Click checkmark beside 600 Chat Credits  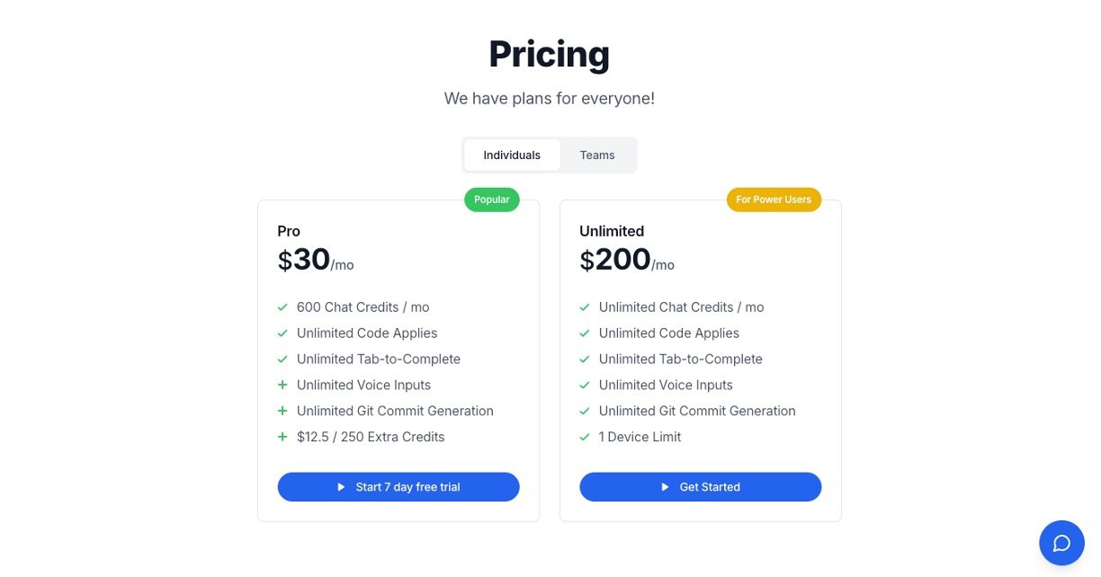(282, 307)
